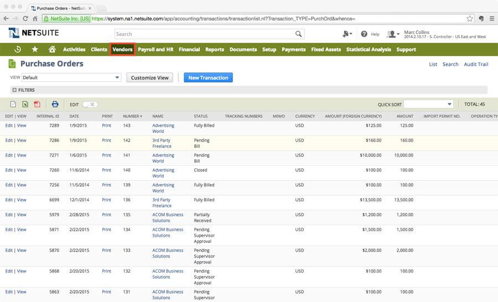Viewport: 498px width, 302px height.
Task: Click browser back arrow
Action: click(x=6, y=19)
